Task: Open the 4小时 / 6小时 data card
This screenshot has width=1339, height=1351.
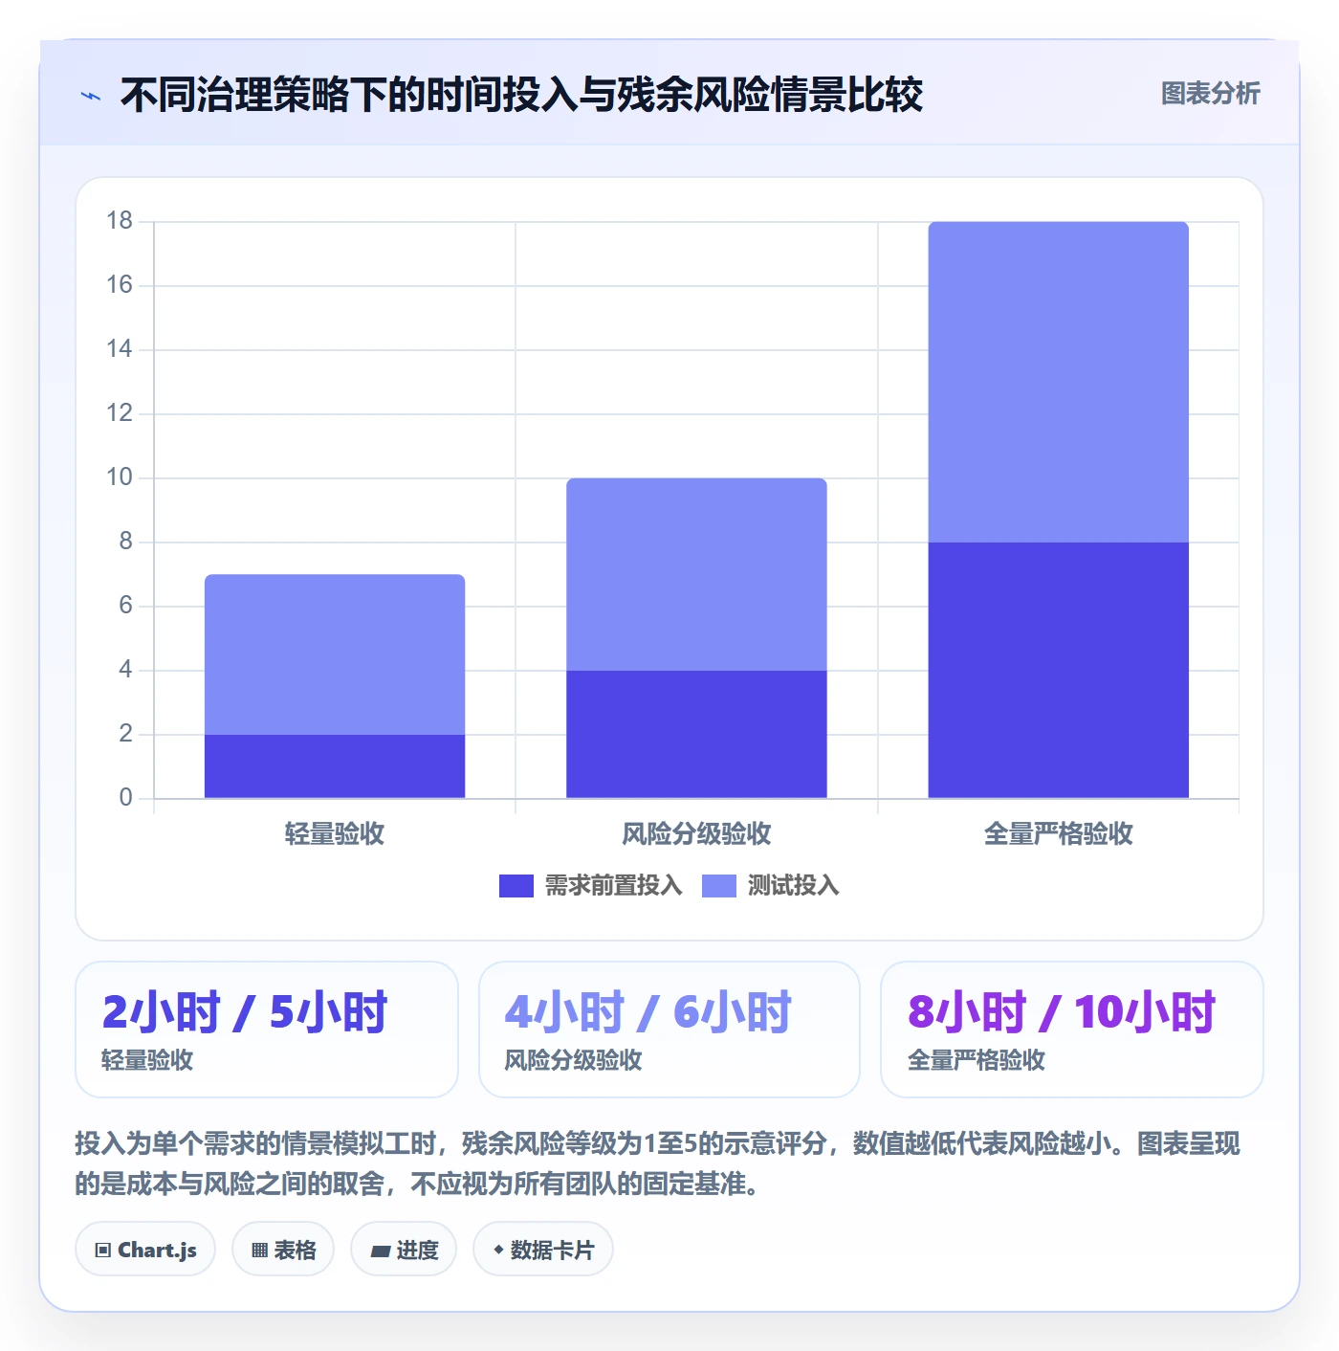Action: coord(669,1030)
